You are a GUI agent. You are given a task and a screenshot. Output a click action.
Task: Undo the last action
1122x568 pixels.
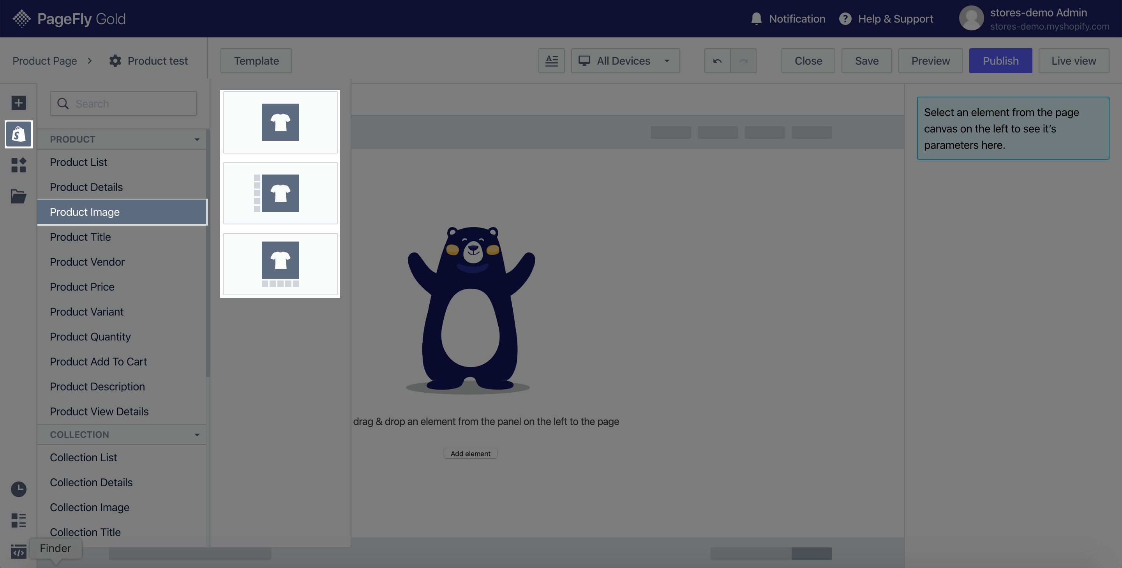click(717, 60)
